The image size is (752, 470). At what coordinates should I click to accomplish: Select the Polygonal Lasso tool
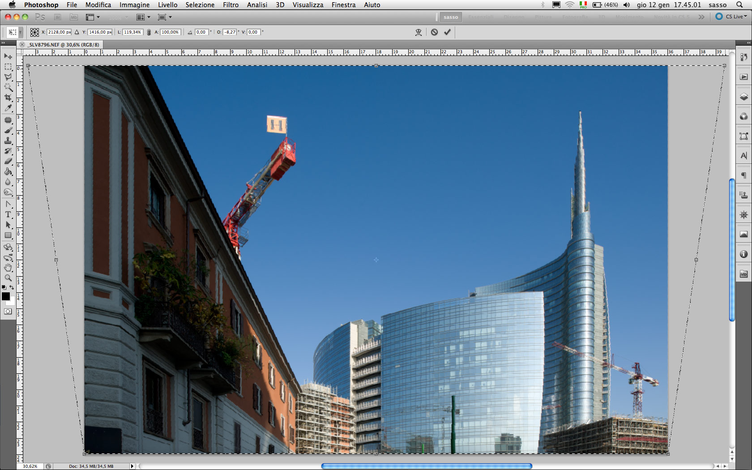(x=8, y=77)
